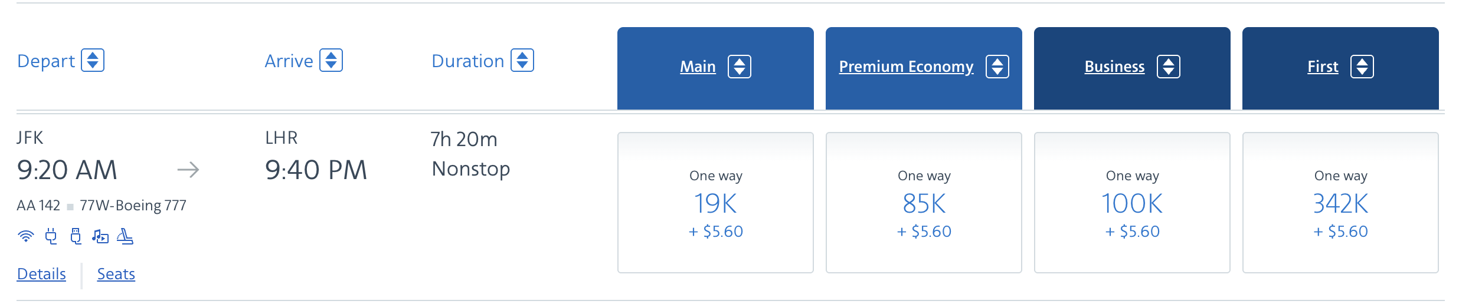Click the sort icon beside Arrive
The height and width of the screenshot is (304, 1459).
[x=331, y=61]
